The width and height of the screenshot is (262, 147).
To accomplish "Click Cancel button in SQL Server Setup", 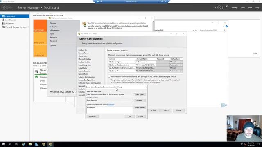I will 178,111.
